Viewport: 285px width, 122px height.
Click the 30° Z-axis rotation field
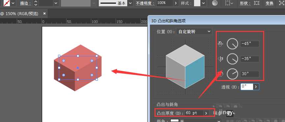coord(249,74)
